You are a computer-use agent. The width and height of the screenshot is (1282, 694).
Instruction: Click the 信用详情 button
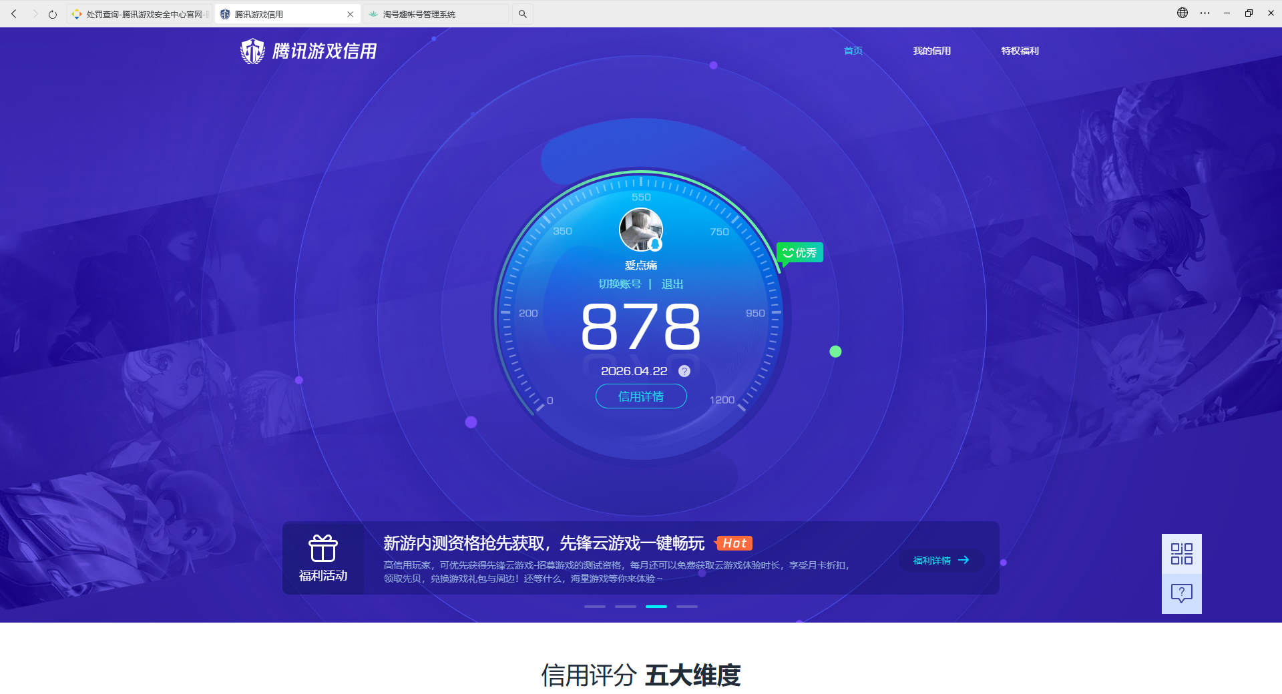point(640,396)
